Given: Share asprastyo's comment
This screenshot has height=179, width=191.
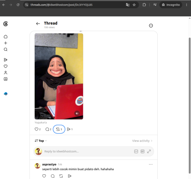Looking at the screenshot, I should (x=70, y=176).
